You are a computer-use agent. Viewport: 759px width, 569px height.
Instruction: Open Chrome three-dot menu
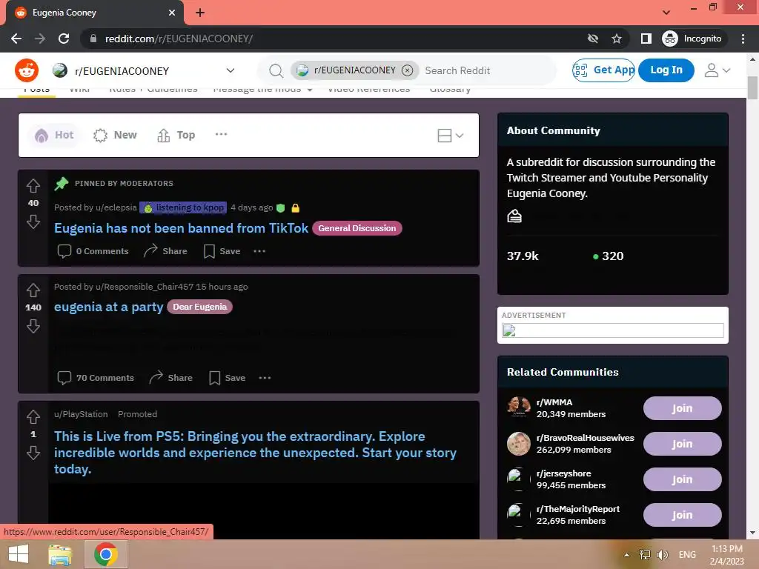[x=743, y=39]
